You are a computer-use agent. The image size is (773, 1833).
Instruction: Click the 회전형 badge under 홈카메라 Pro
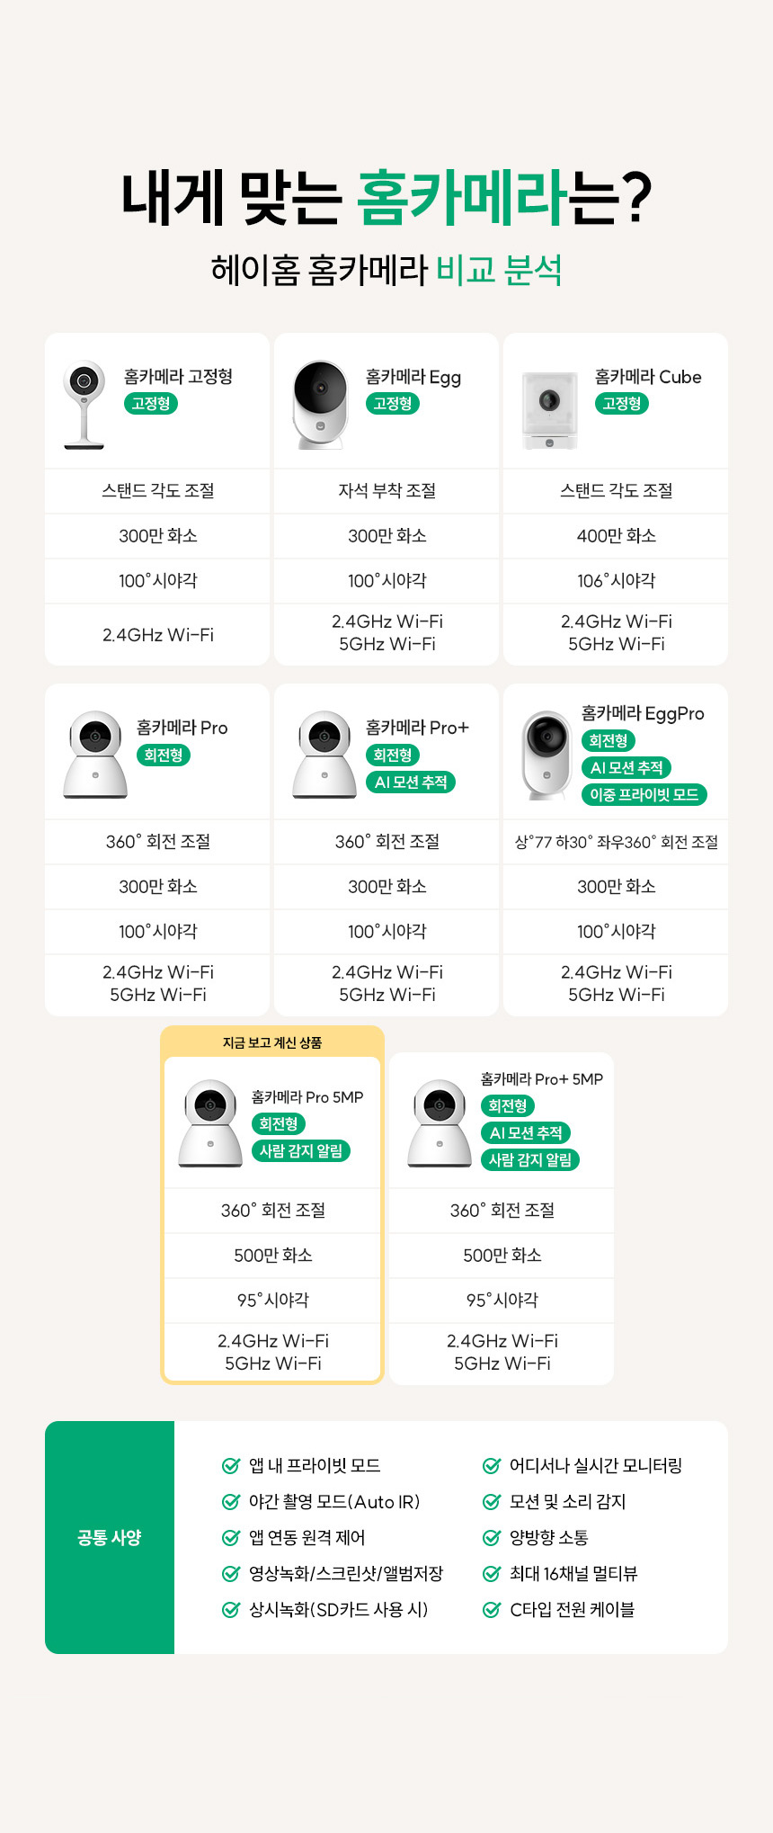(x=164, y=755)
